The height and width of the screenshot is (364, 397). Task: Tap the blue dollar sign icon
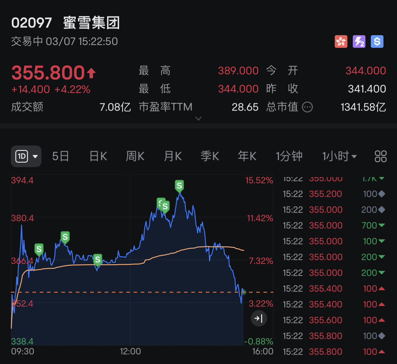tap(377, 42)
